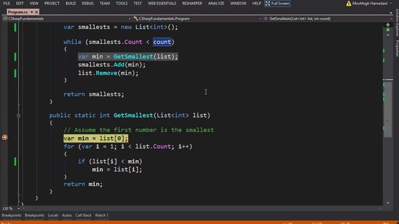
Task: Click the highlighted 'count' word in the while condition
Action: pyautogui.click(x=162, y=42)
